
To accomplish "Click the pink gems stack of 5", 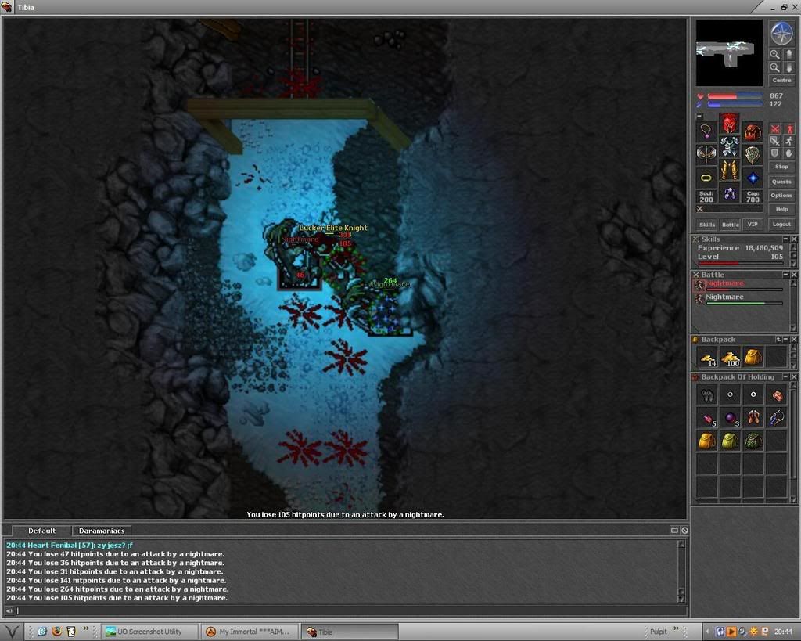I will (x=707, y=418).
